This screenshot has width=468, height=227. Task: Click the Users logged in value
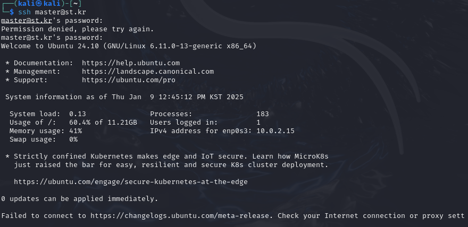(258, 123)
